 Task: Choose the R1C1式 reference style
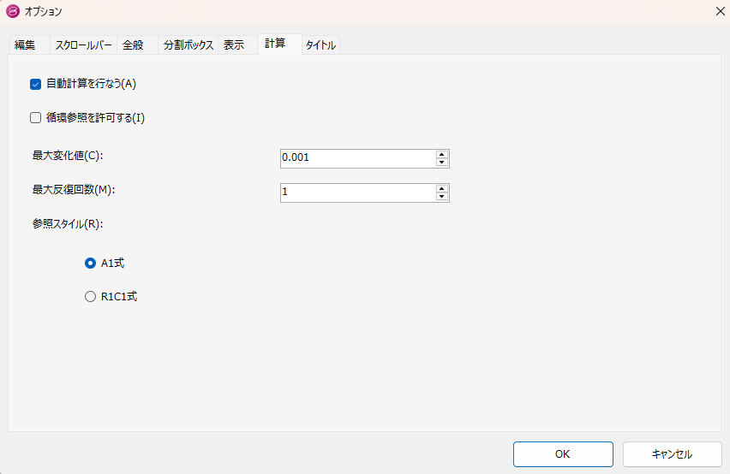point(90,297)
